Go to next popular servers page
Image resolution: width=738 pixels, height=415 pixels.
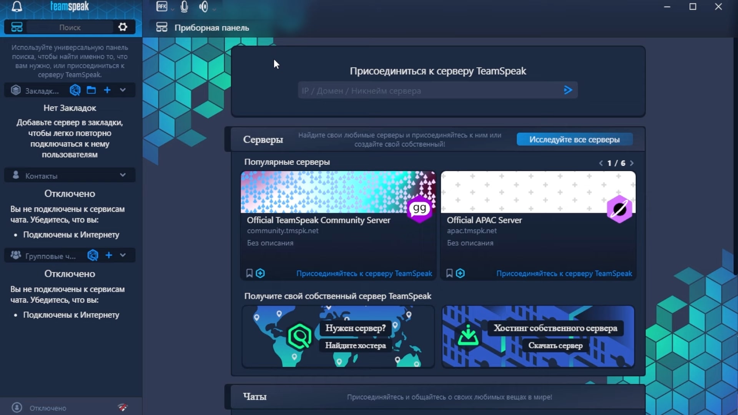(632, 163)
